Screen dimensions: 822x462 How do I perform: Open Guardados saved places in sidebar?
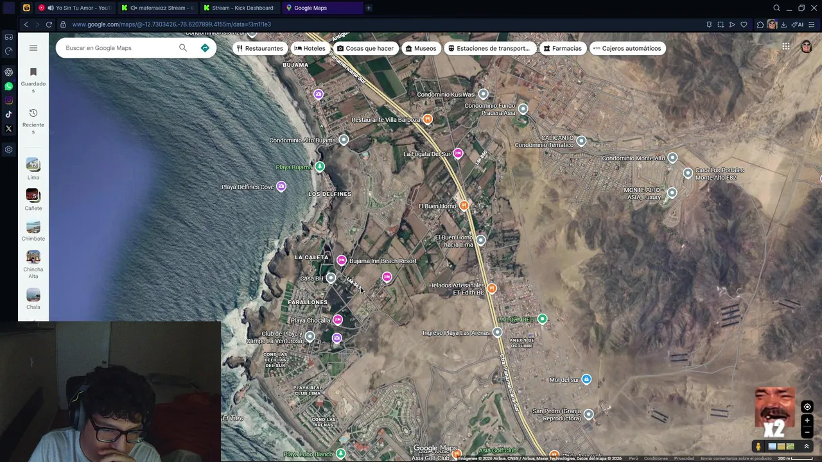[x=33, y=80]
